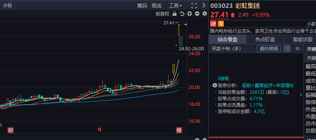Image resolution: width=316 pixels, height=140 pixels.
Task: Click the lock icon beside 前复权
Action: pyautogui.click(x=175, y=14)
